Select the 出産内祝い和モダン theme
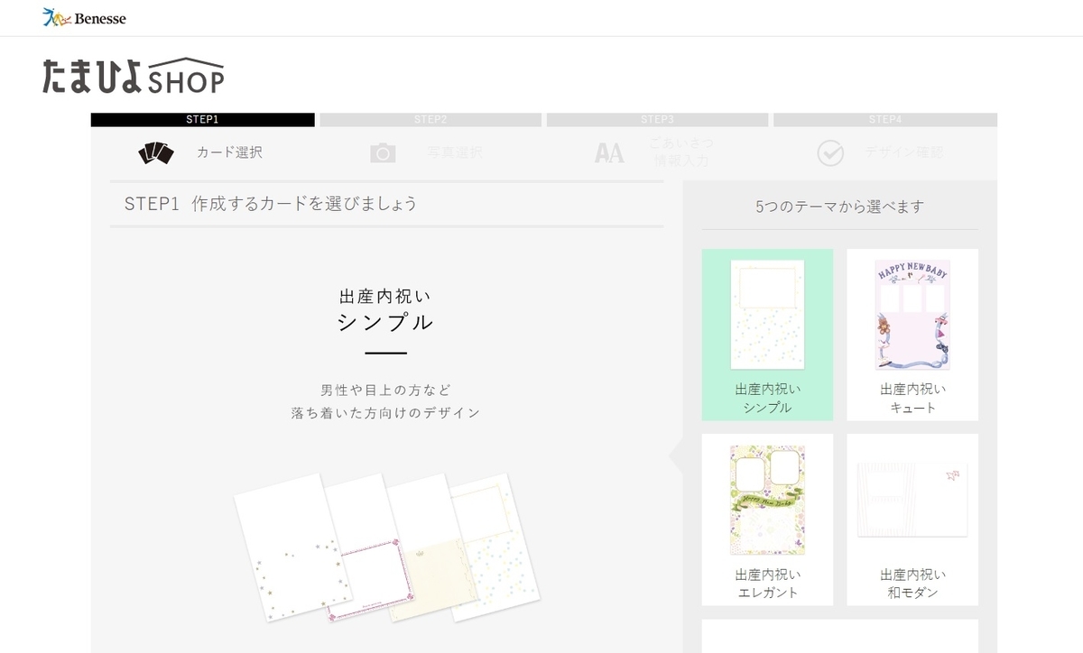Image resolution: width=1083 pixels, height=653 pixels. [912, 519]
